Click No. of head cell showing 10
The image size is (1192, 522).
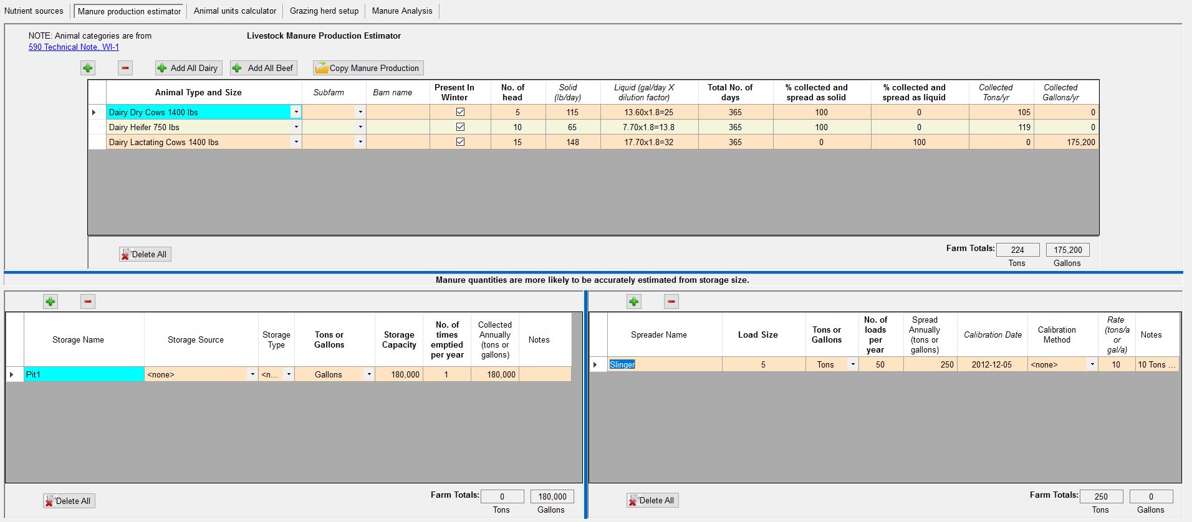tap(517, 127)
